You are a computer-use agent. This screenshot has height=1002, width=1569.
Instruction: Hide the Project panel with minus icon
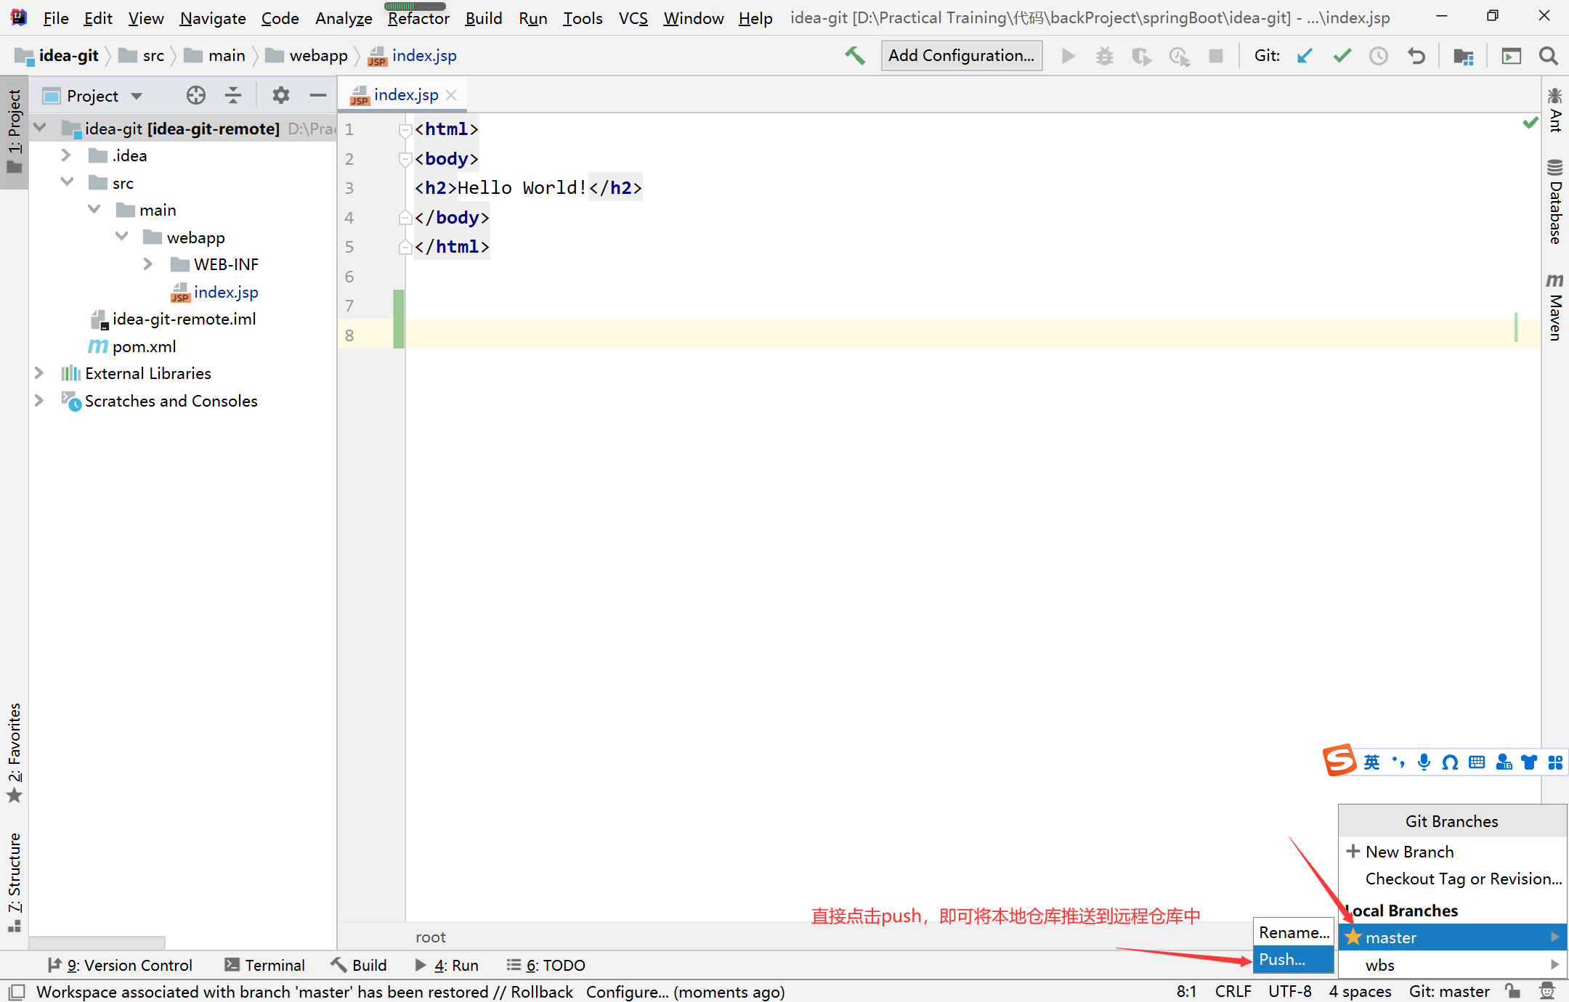pos(317,95)
